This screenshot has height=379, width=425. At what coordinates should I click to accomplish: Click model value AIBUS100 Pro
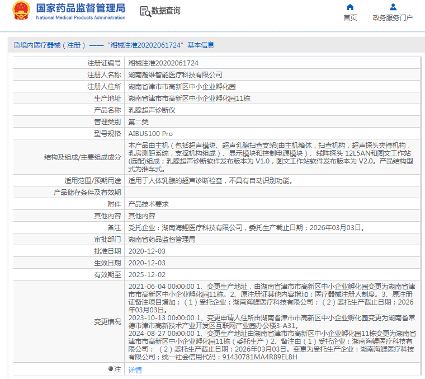click(x=150, y=134)
